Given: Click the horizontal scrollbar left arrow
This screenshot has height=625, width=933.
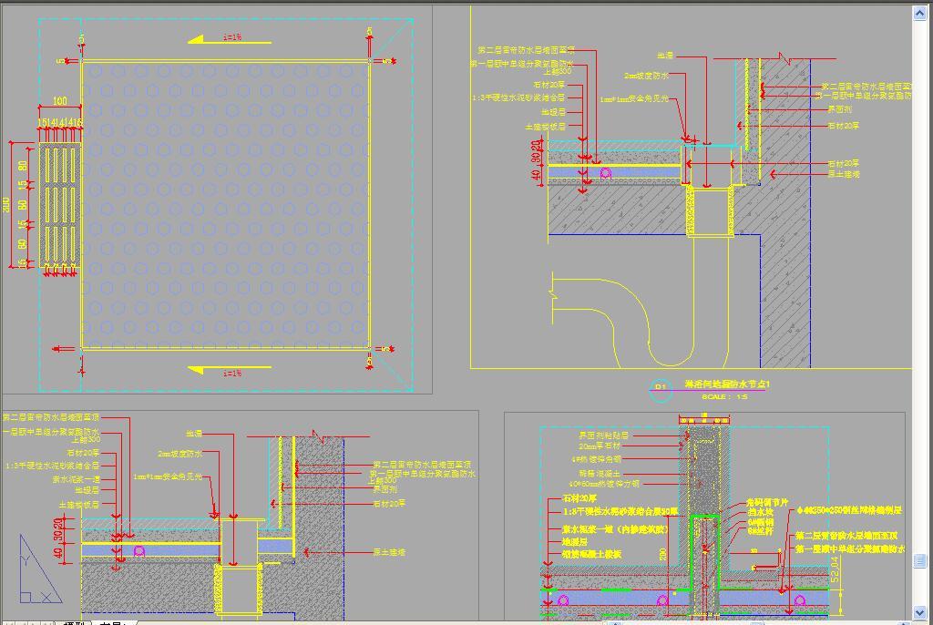Looking at the screenshot, I should pyautogui.click(x=616, y=623).
